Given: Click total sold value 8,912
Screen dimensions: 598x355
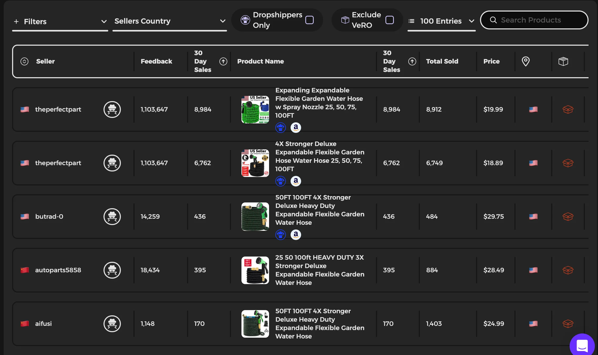Looking at the screenshot, I should pos(434,109).
